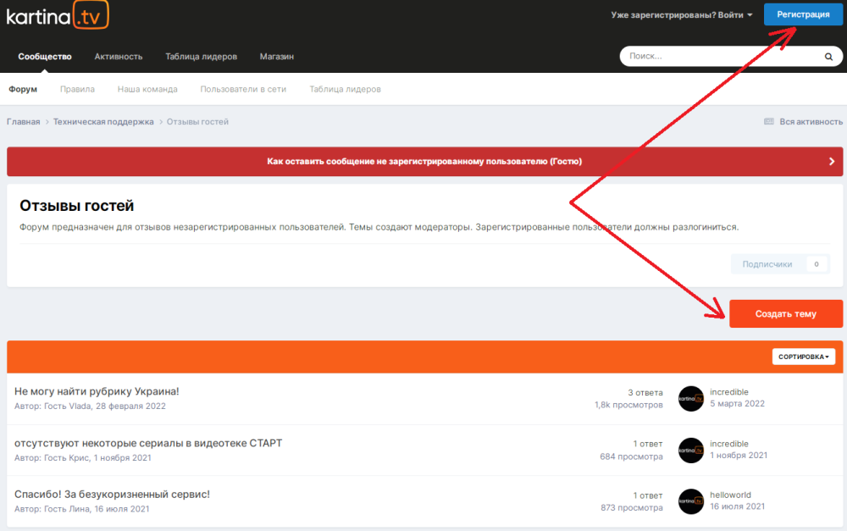Click the Создать тему button
The image size is (847, 531).
(x=785, y=313)
